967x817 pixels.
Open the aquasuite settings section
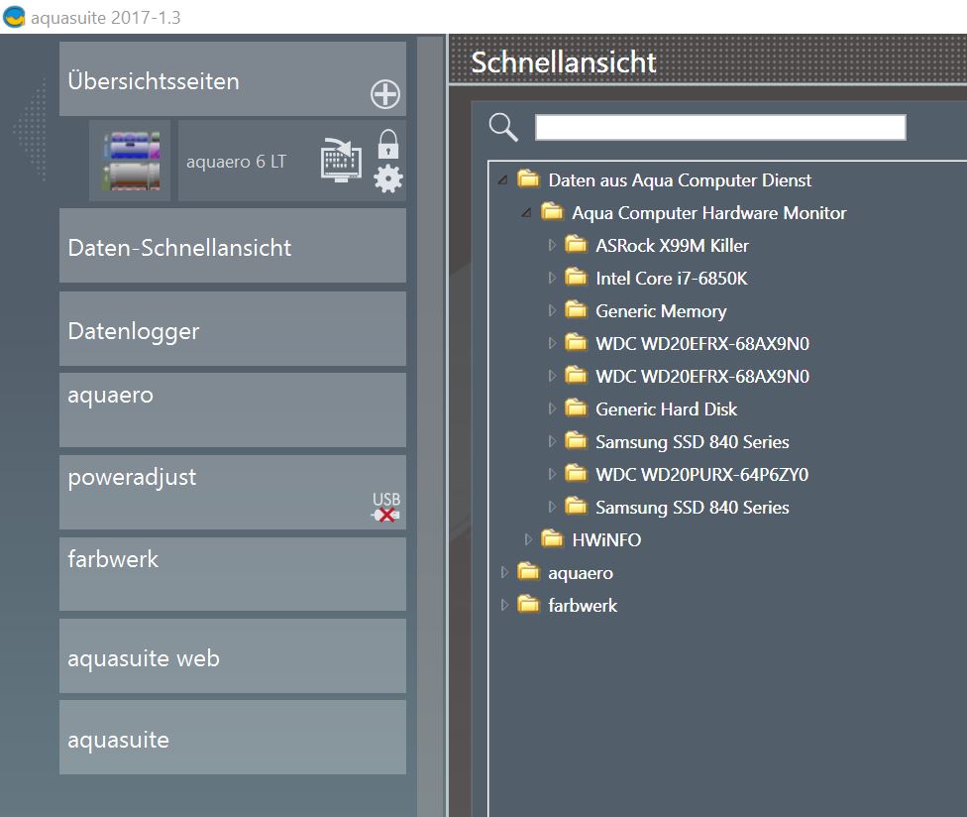[233, 738]
